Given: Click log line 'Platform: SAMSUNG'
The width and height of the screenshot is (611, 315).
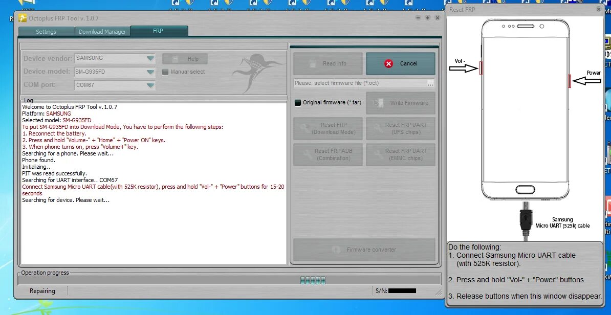Looking at the screenshot, I should point(47,114).
